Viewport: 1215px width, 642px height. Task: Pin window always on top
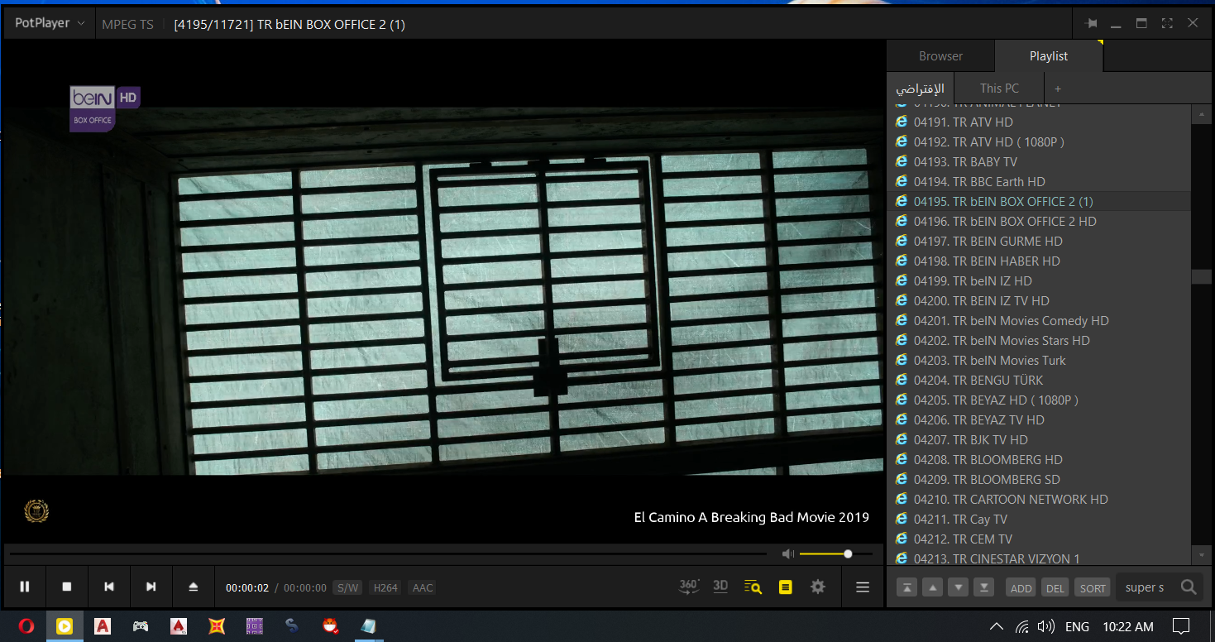[x=1092, y=23]
